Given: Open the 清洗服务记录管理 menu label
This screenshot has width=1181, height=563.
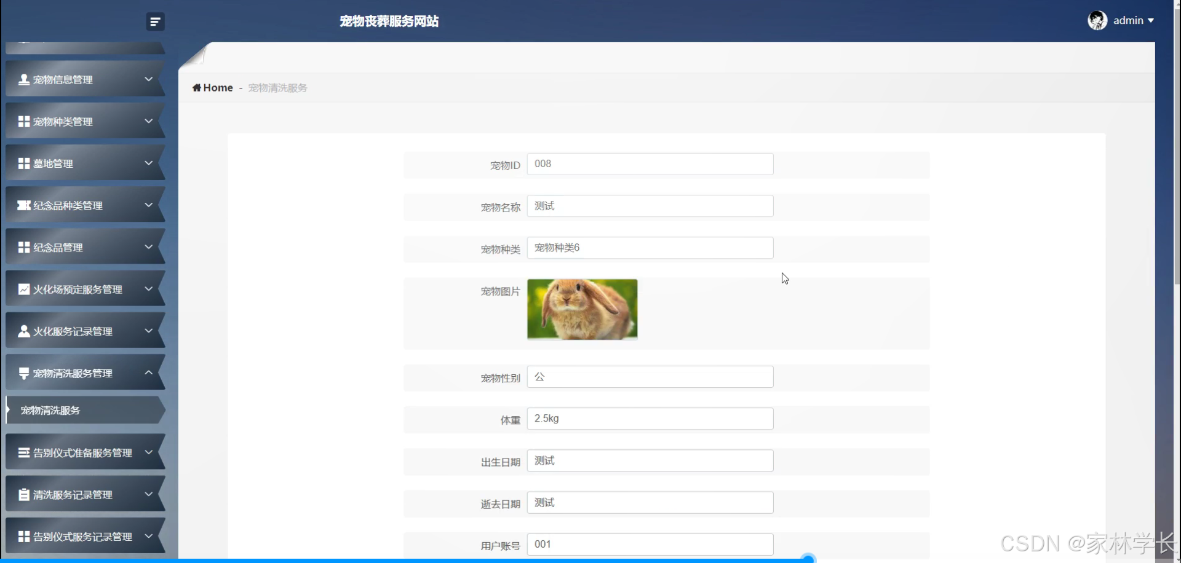Looking at the screenshot, I should (73, 495).
